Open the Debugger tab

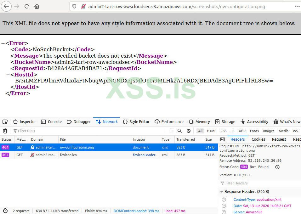[79, 122]
